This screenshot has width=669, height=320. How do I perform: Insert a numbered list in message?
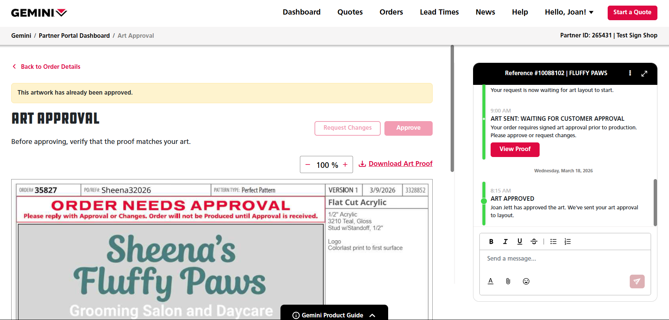568,241
